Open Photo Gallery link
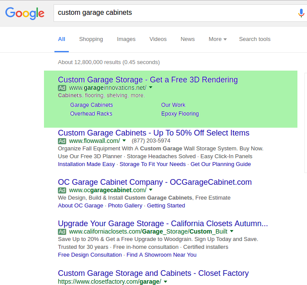The height and width of the screenshot is (285, 307). (x=125, y=206)
